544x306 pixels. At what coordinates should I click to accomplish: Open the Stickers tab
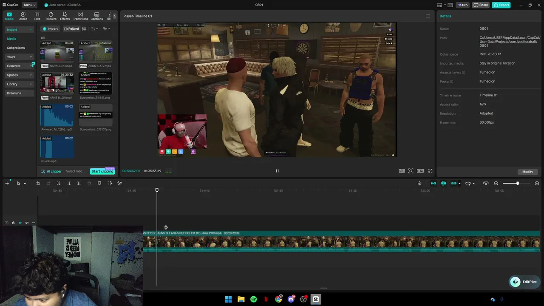[x=51, y=16]
